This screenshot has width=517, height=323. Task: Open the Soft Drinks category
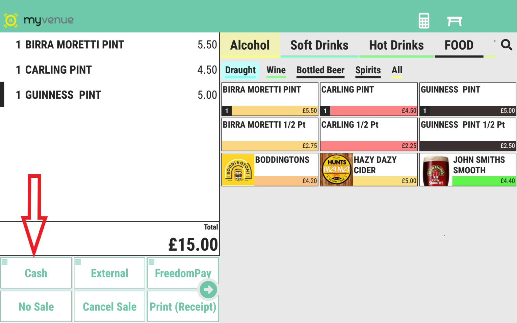(319, 45)
